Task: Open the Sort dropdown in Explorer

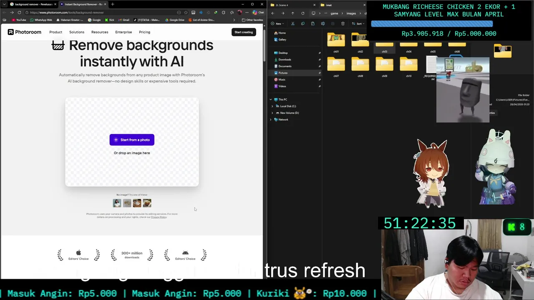Action: point(358,24)
